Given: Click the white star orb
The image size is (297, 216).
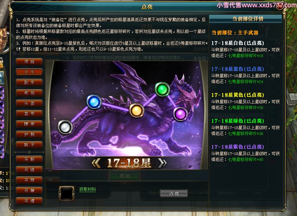Looking at the screenshot, I should coord(65,127).
